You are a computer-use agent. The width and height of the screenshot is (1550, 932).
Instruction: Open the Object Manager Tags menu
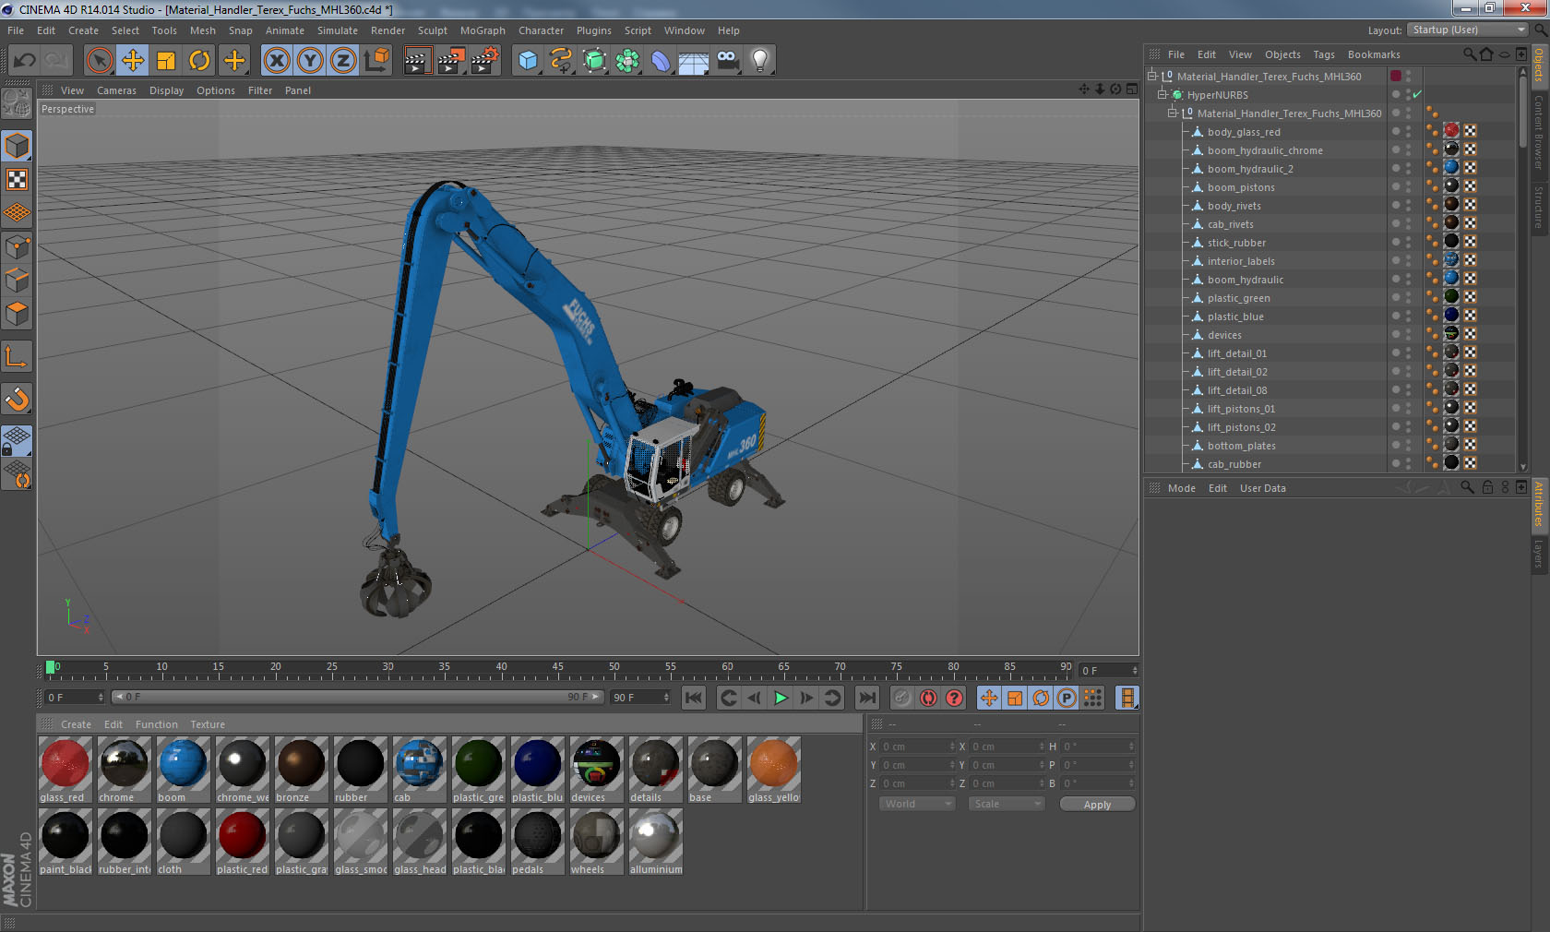pyautogui.click(x=1324, y=54)
